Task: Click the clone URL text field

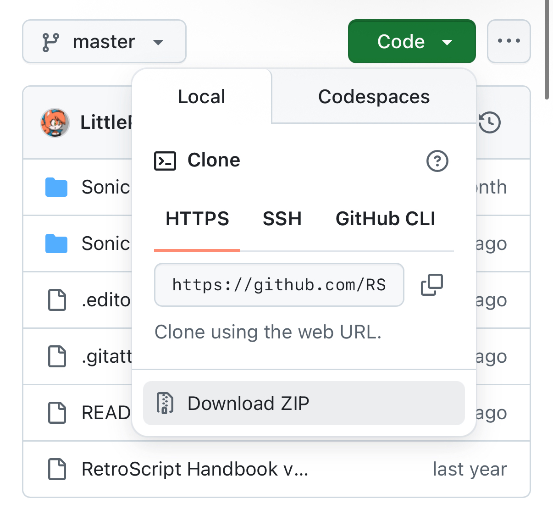Action: coord(279,285)
